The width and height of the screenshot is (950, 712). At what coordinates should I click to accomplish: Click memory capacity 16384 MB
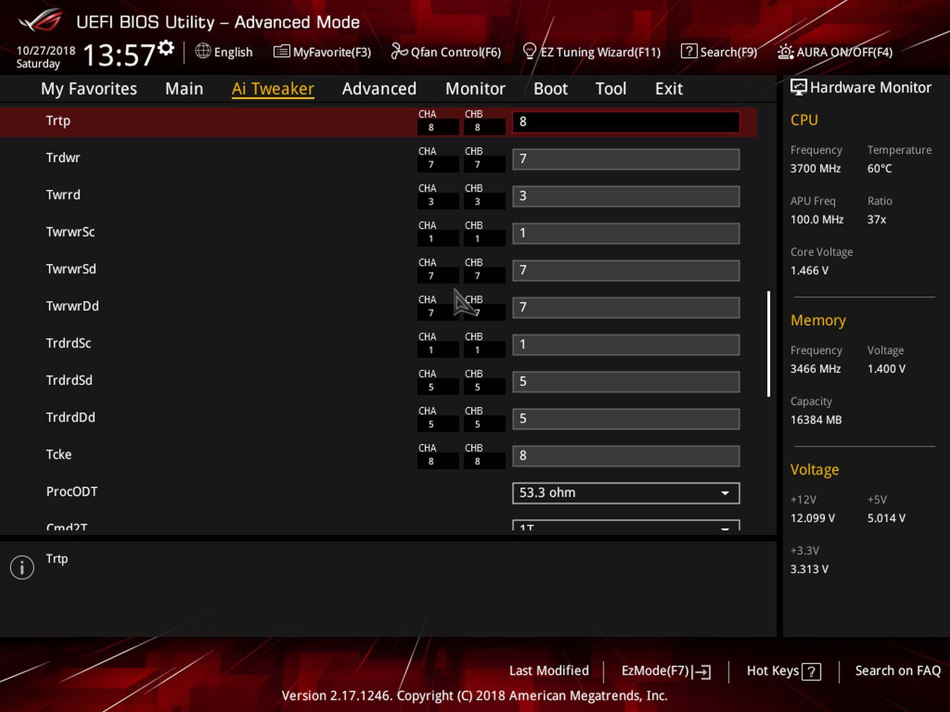[816, 420]
